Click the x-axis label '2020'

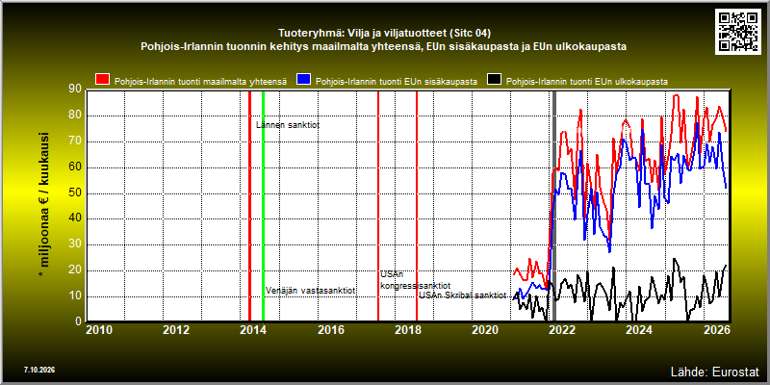point(485,329)
